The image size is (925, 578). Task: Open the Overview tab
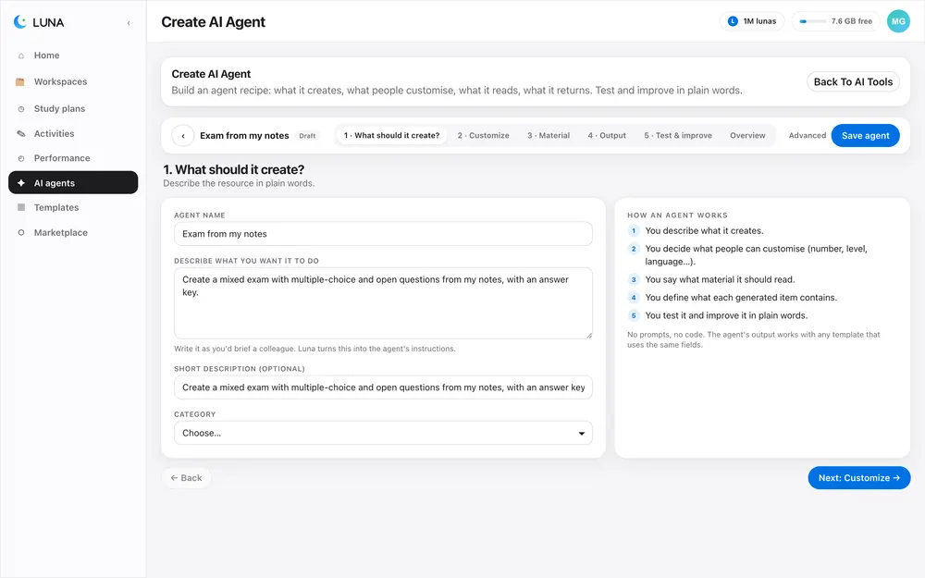pos(747,136)
